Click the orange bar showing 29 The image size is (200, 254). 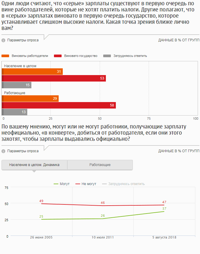pos(30,99)
